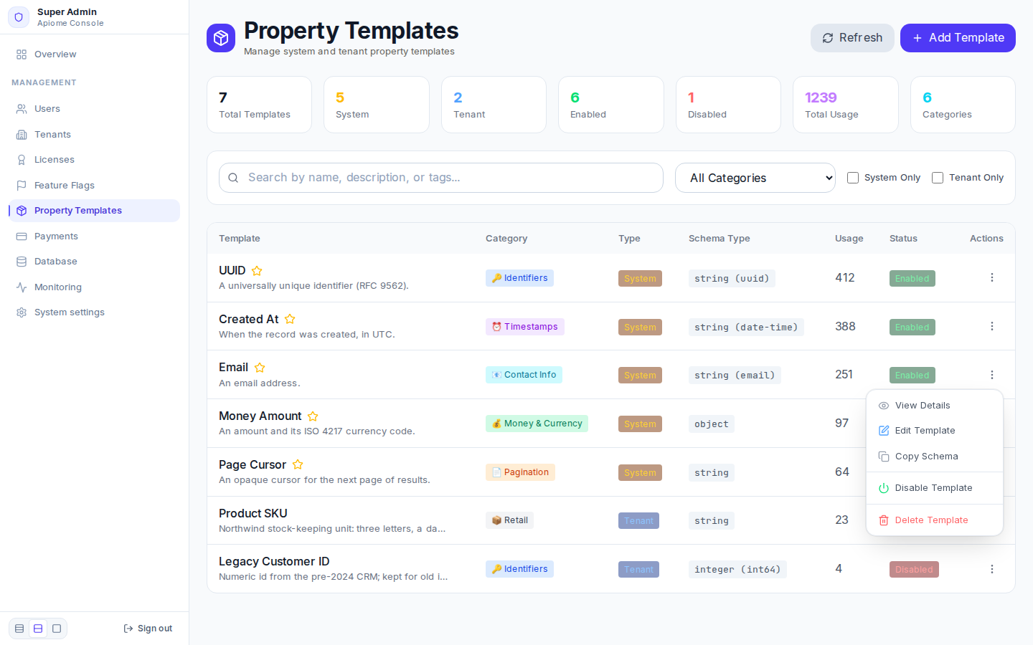The image size is (1033, 645).
Task: Open actions menu for UUID row
Action: [x=992, y=277]
